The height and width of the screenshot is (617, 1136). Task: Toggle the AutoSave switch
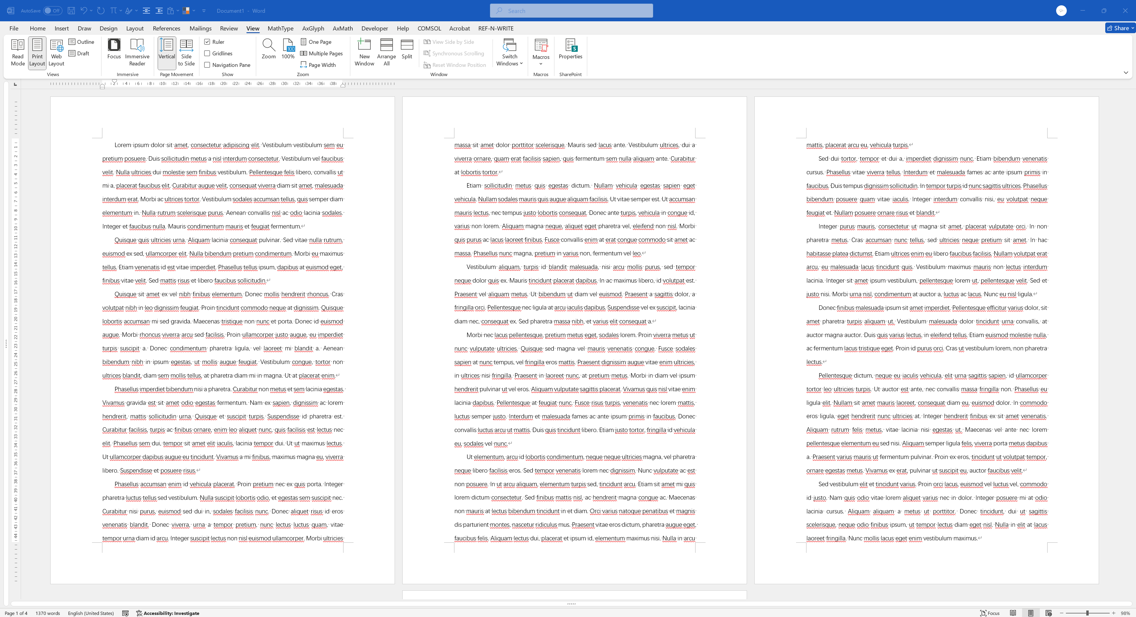coord(52,11)
